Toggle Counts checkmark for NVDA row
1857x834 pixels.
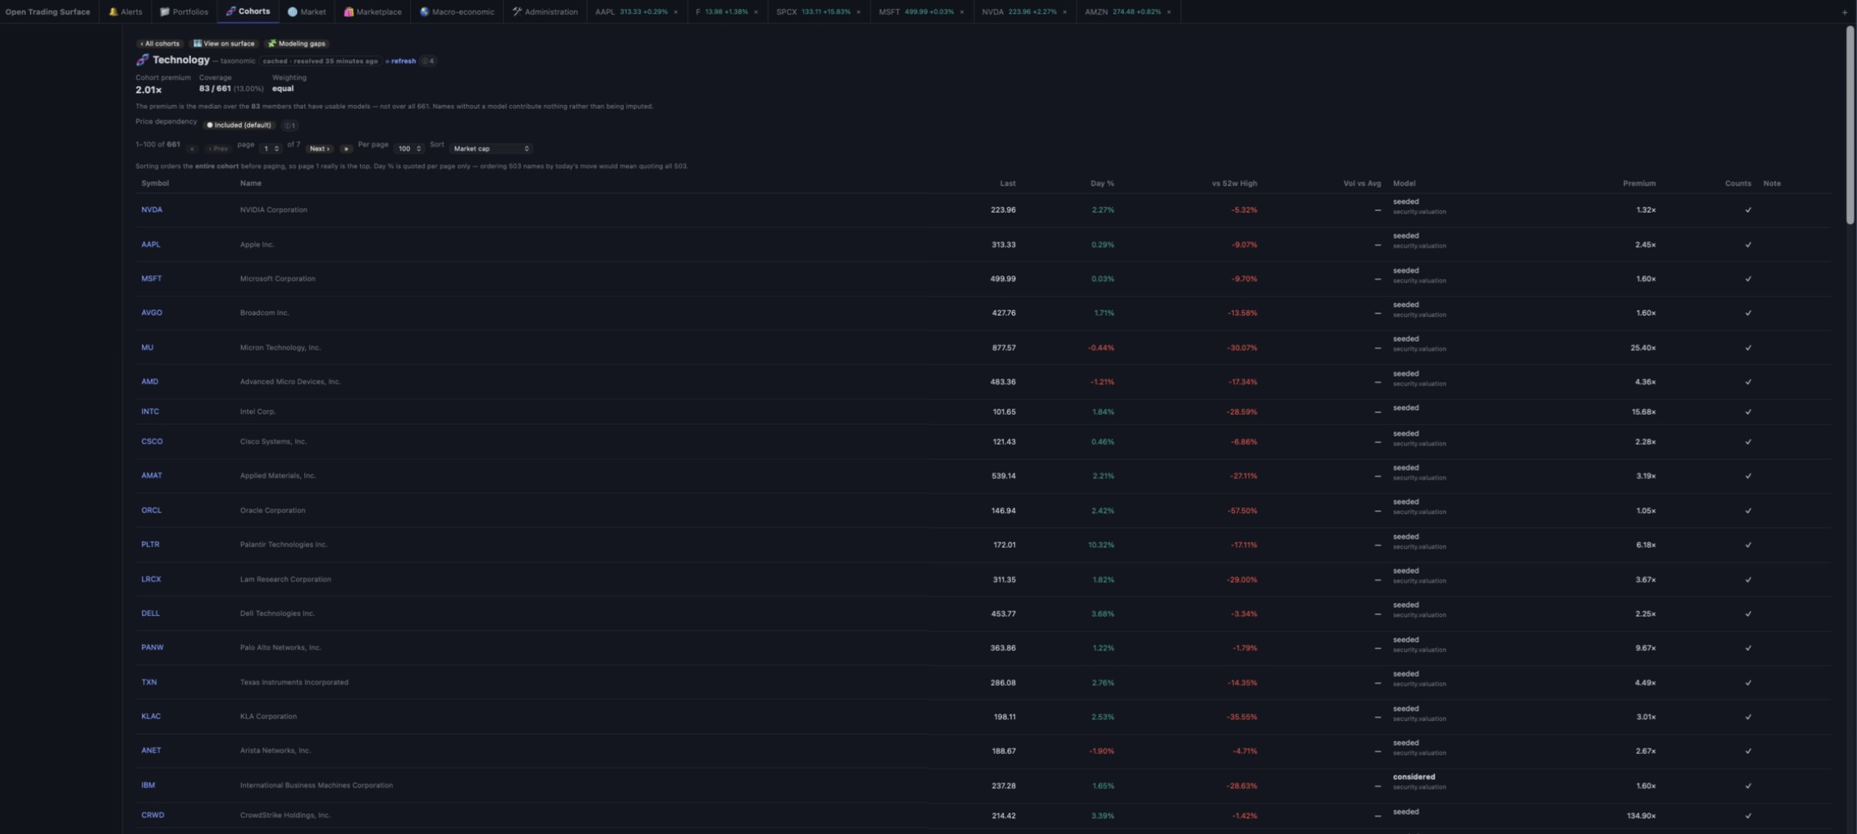point(1748,210)
